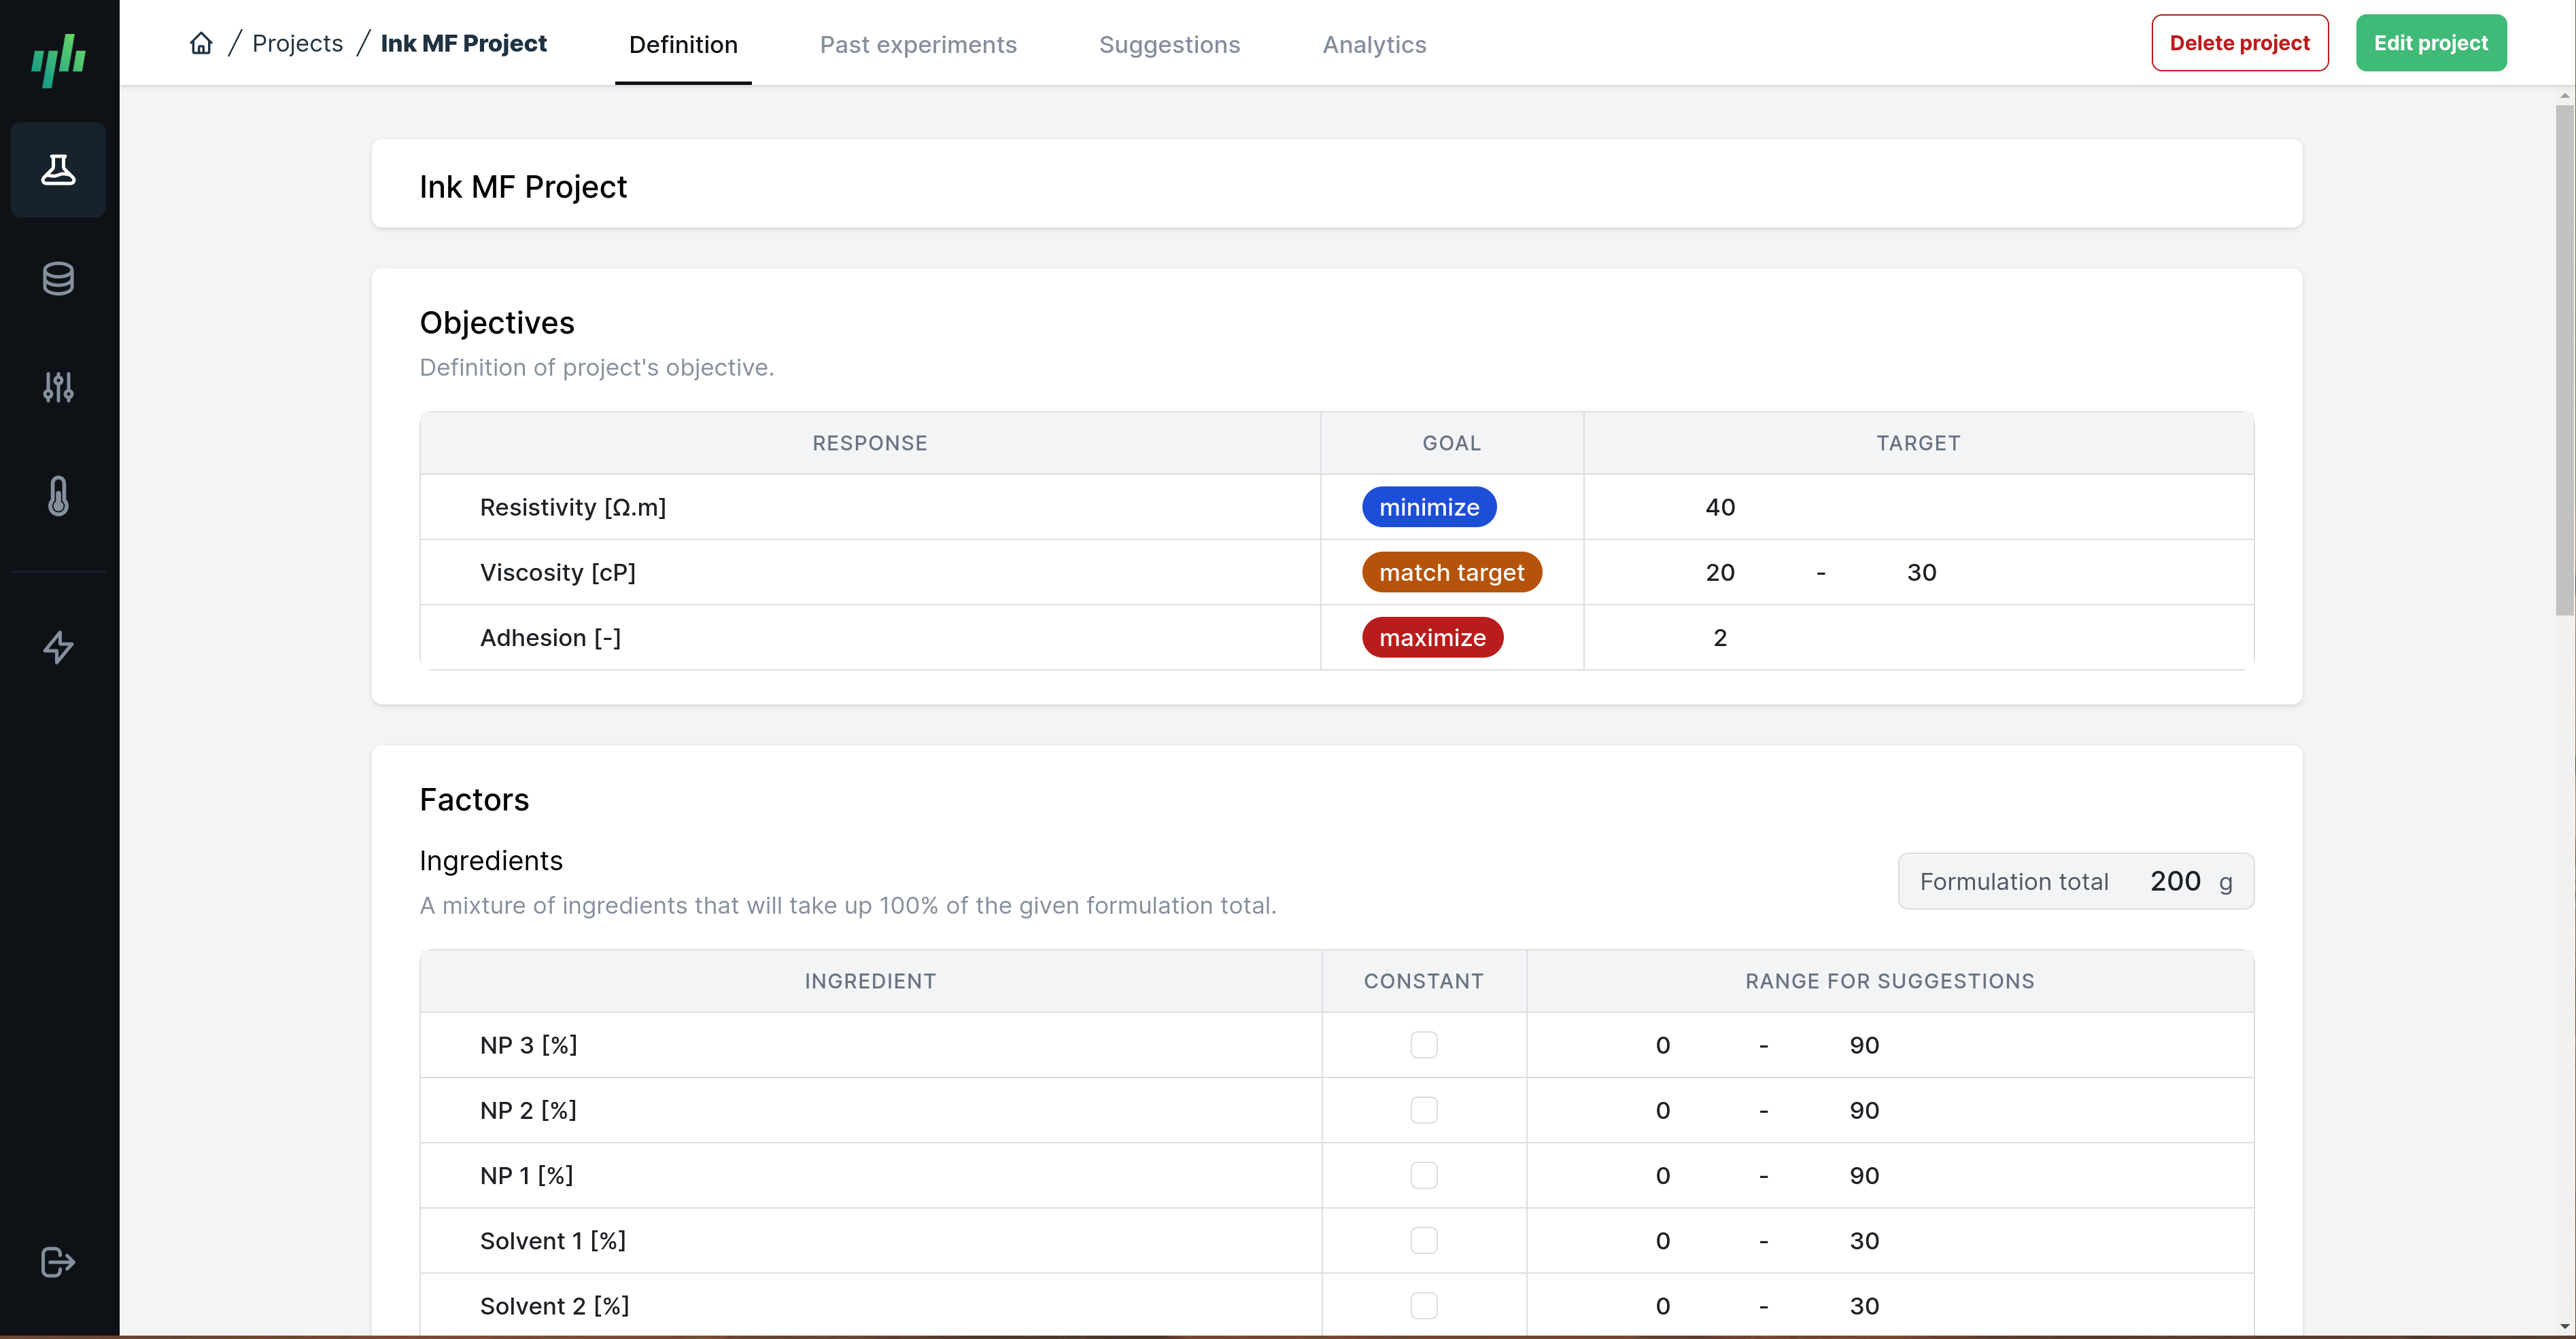Toggle the Solvent 2 constant checkbox
Screen dimensions: 2576x1339
point(1423,1305)
